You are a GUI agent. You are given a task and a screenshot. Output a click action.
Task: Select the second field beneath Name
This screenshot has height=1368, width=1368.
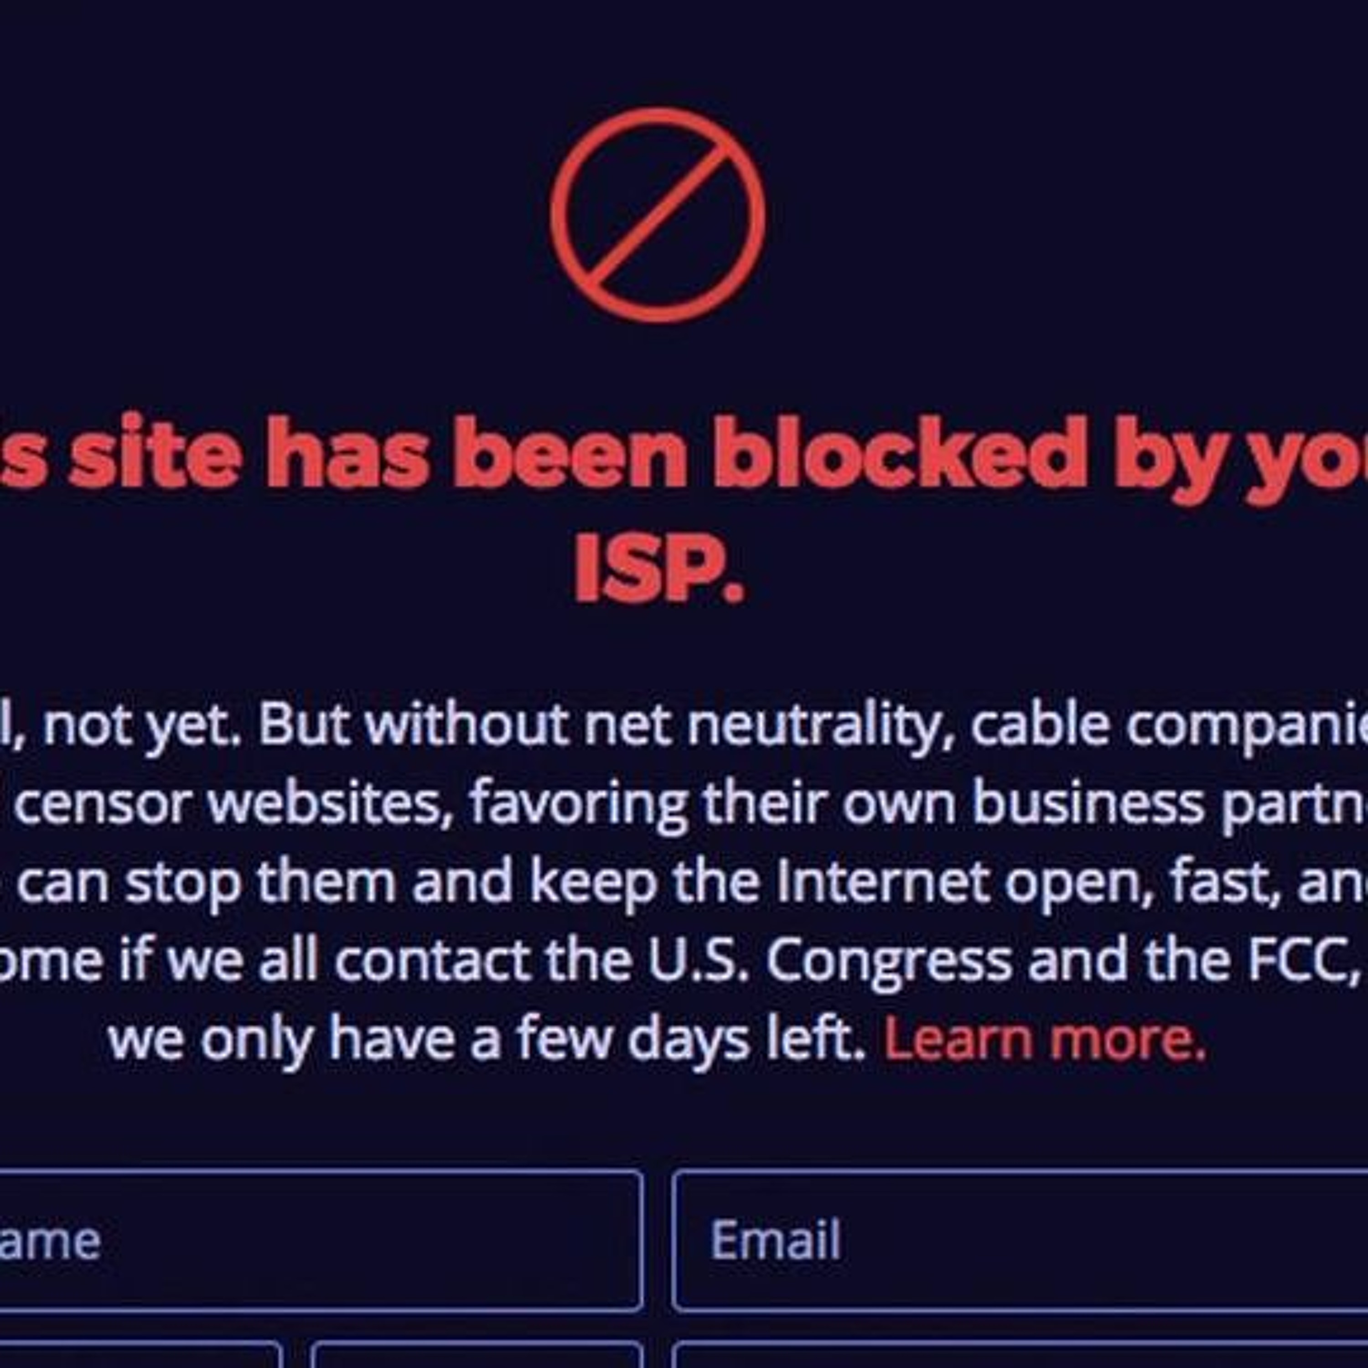pyautogui.click(x=476, y=1355)
